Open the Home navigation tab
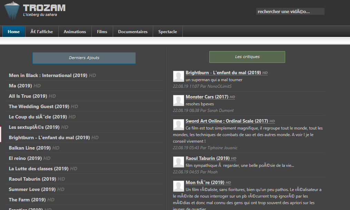The width and height of the screenshot is (350, 210). pos(13,31)
